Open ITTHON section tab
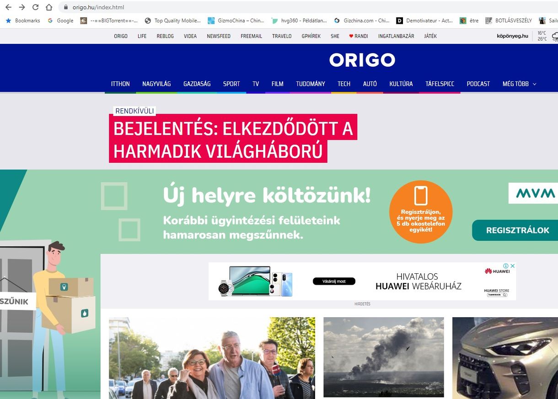 click(x=120, y=84)
